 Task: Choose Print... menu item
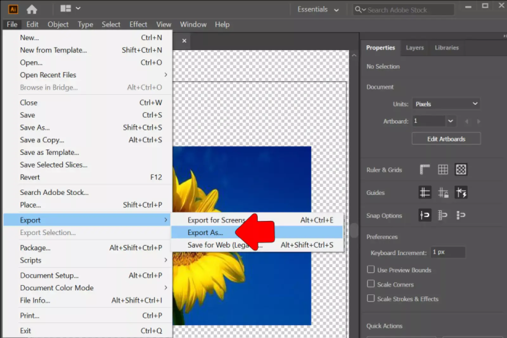(x=87, y=315)
